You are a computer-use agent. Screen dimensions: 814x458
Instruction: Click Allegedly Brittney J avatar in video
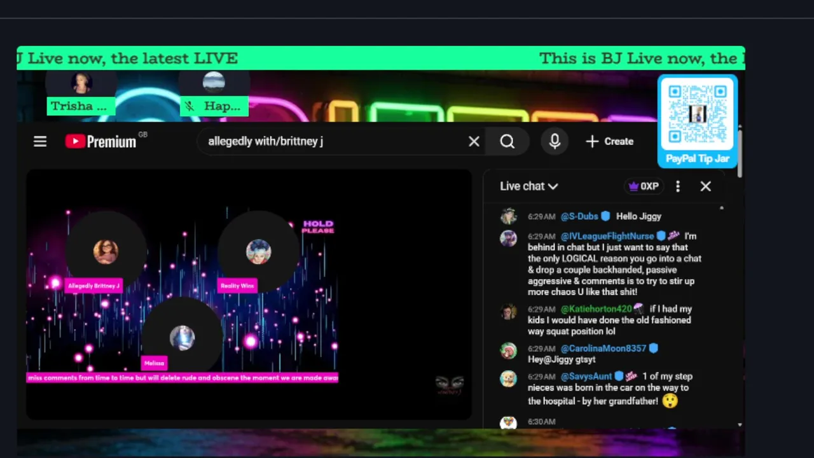[106, 252]
